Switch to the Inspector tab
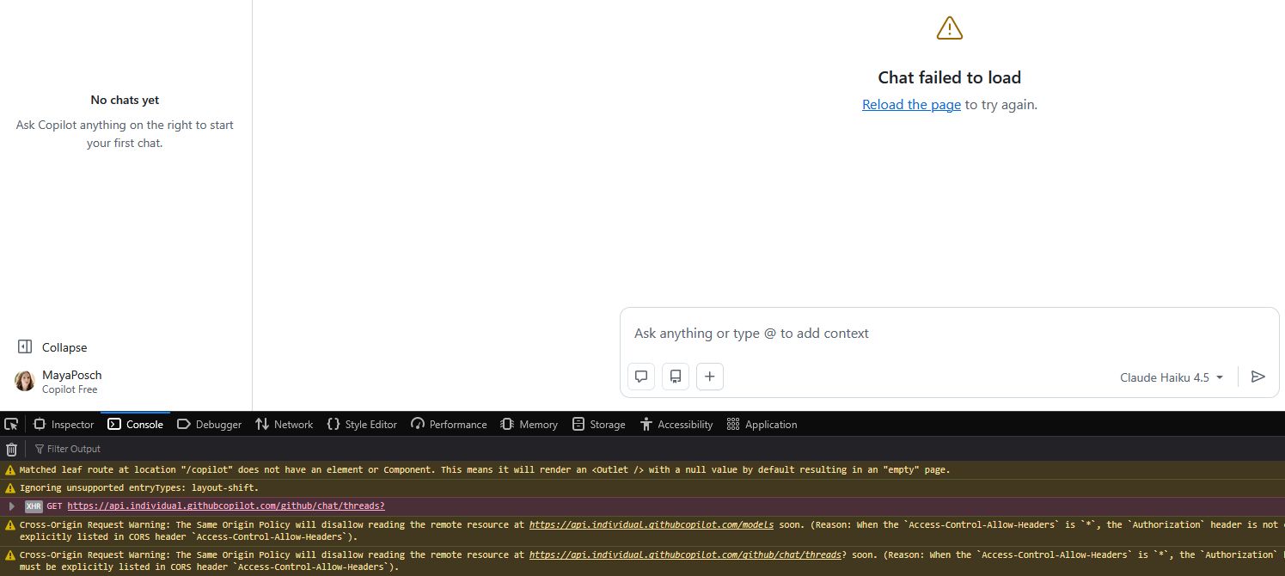The image size is (1285, 576). [64, 424]
